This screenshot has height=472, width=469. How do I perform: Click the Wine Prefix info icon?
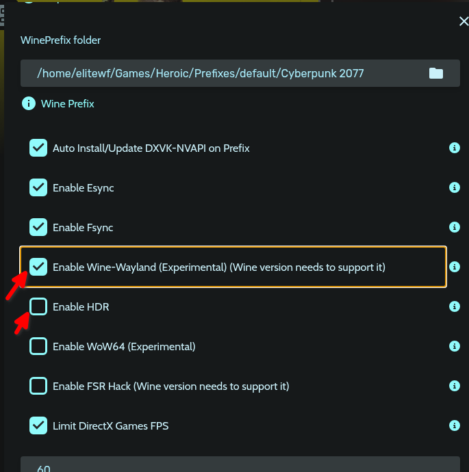29,104
